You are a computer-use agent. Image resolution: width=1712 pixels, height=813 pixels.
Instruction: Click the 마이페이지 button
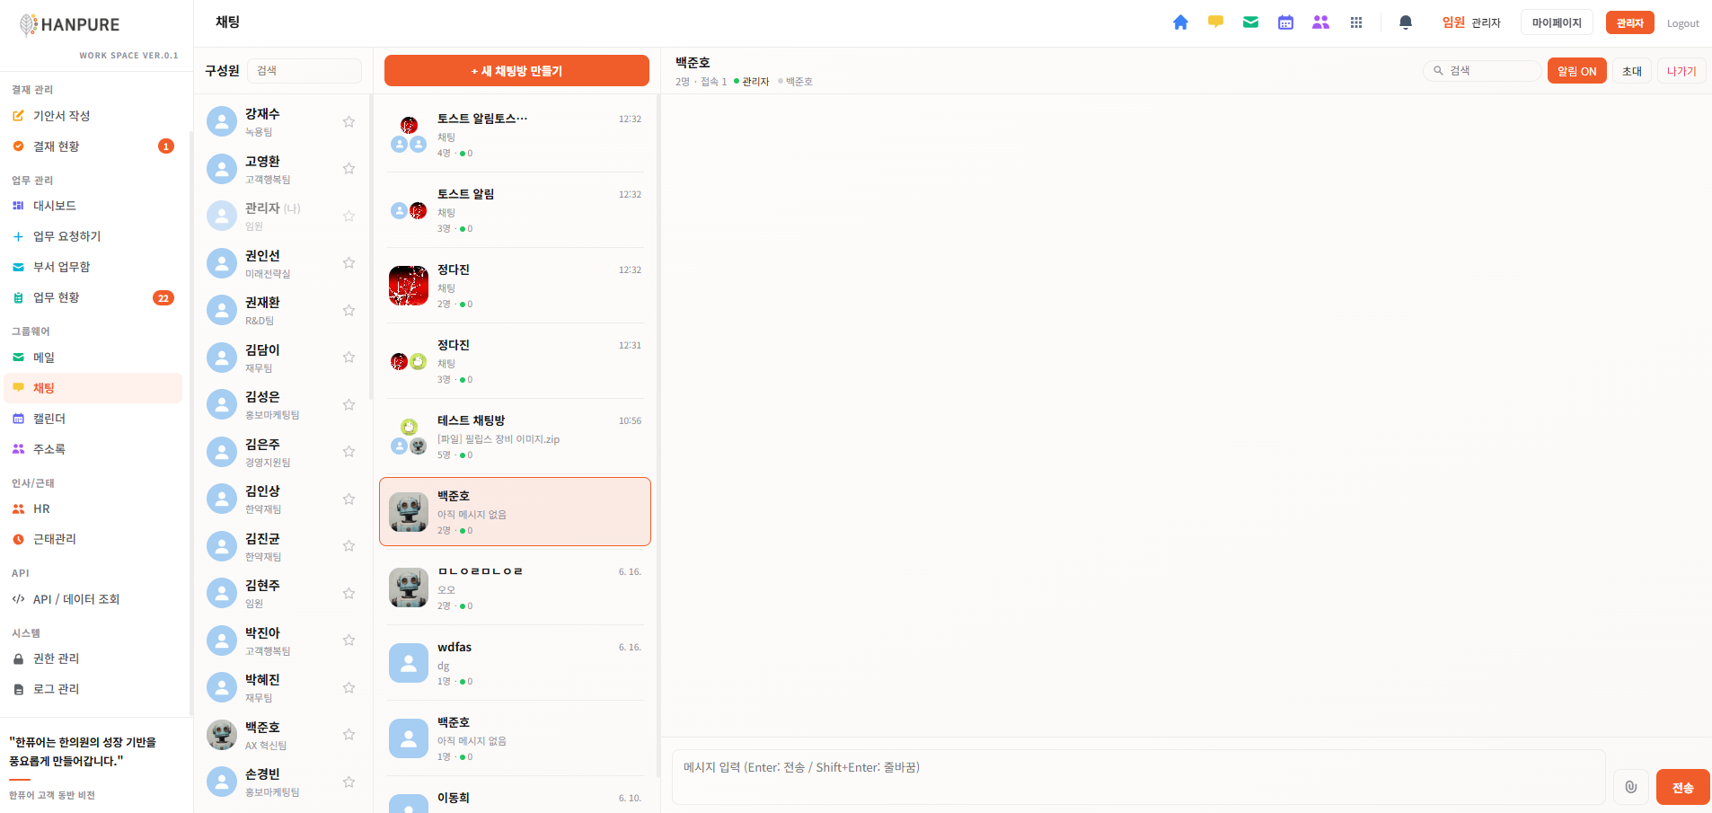click(1557, 22)
